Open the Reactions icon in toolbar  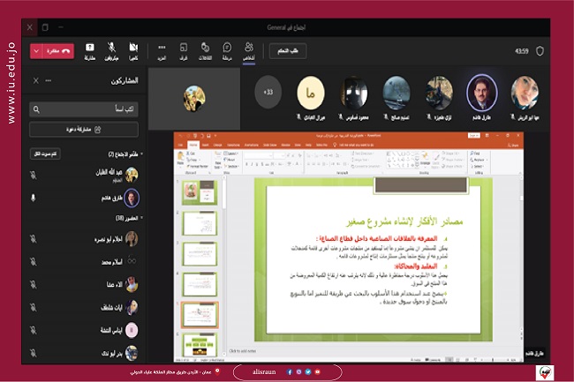click(205, 50)
